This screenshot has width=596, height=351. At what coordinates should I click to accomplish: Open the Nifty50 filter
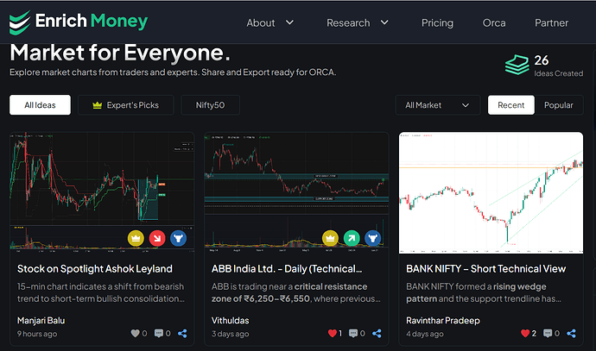(x=210, y=105)
